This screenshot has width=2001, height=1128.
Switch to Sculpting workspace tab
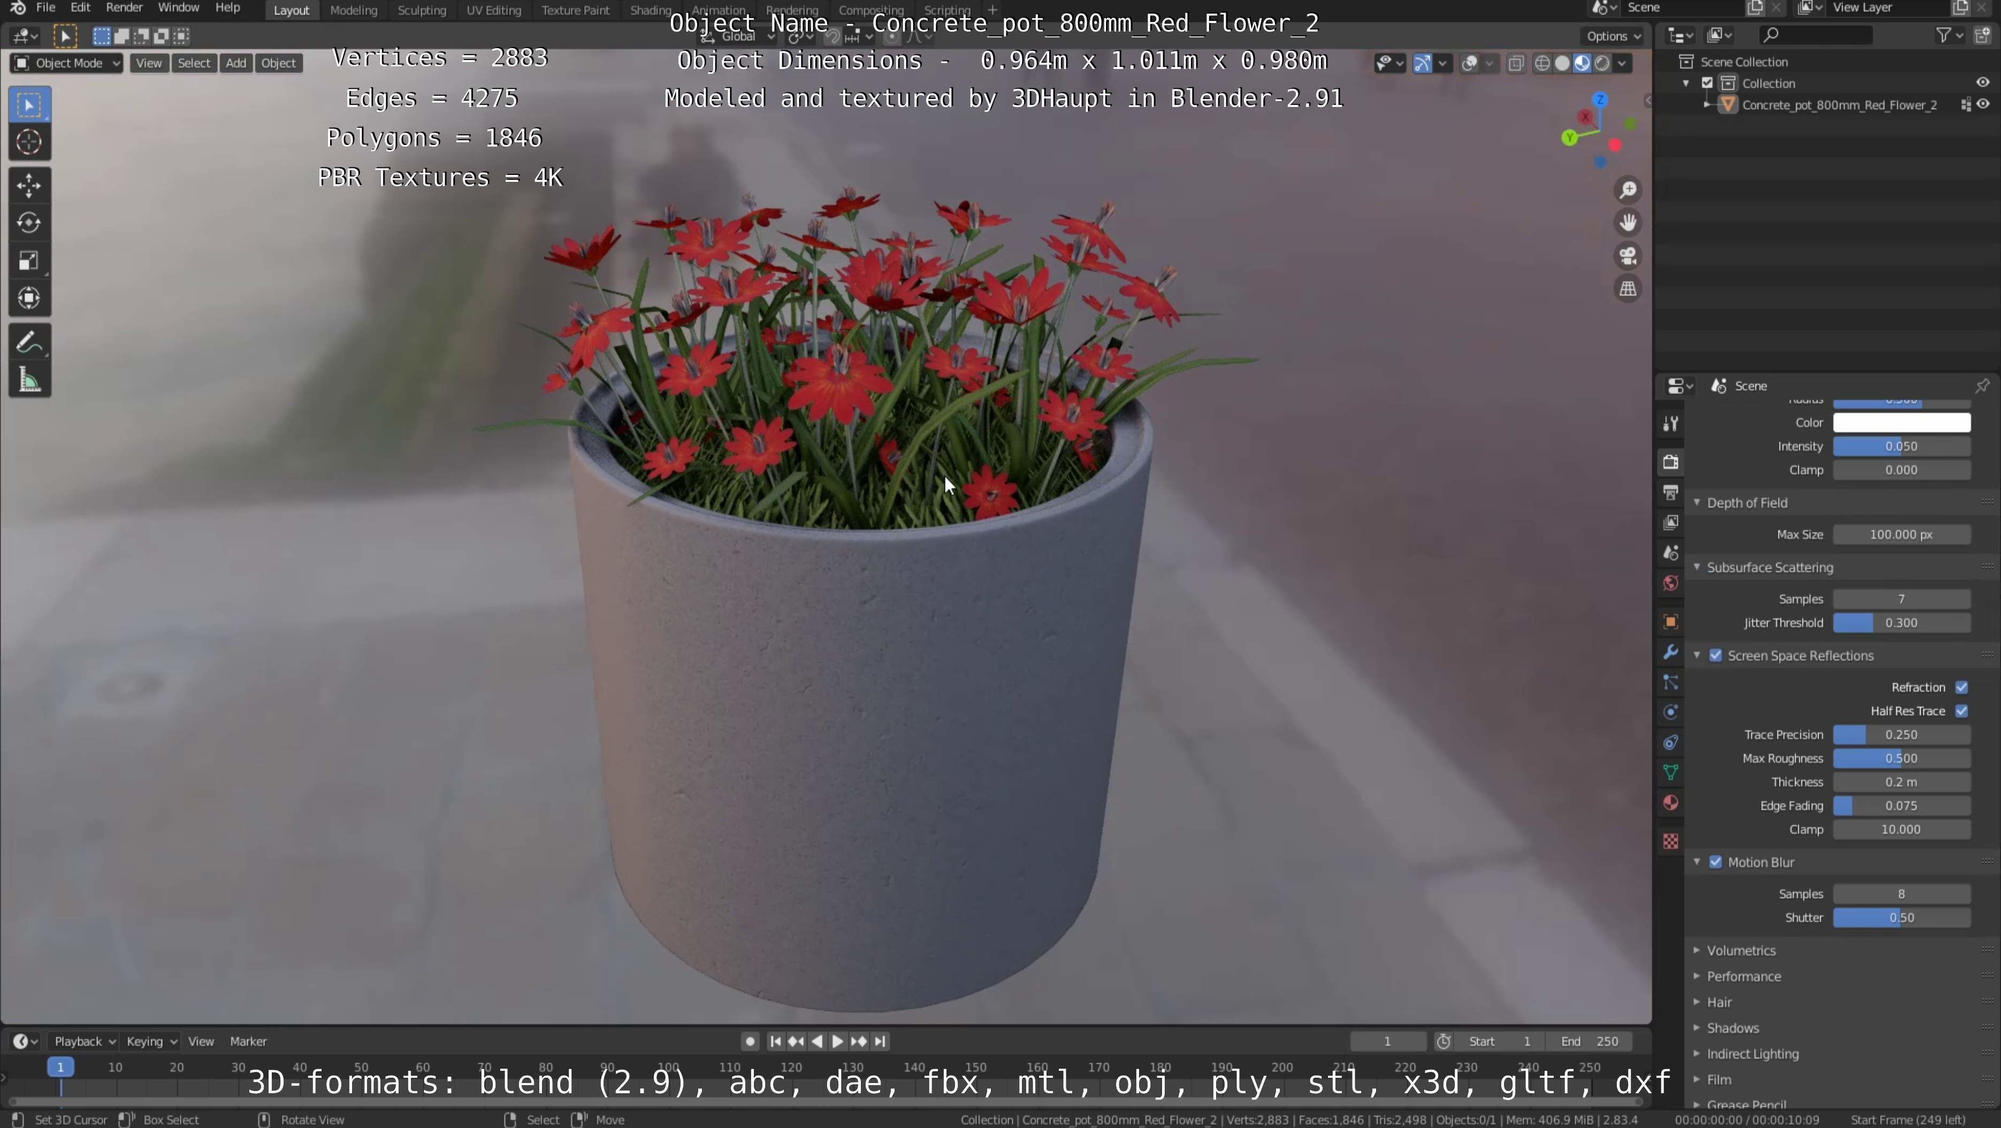point(422,10)
